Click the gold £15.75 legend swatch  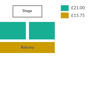[x=65, y=15]
